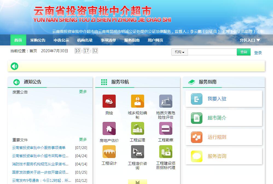Image resolution: width=273 pixels, height=184 pixels.
Task: Click the 我要入驻 blue entry icon
Action: tap(197, 99)
